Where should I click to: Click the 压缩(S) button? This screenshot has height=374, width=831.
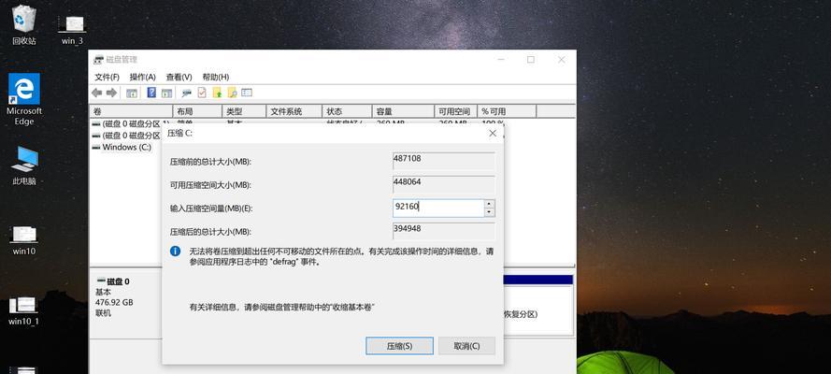[399, 346]
